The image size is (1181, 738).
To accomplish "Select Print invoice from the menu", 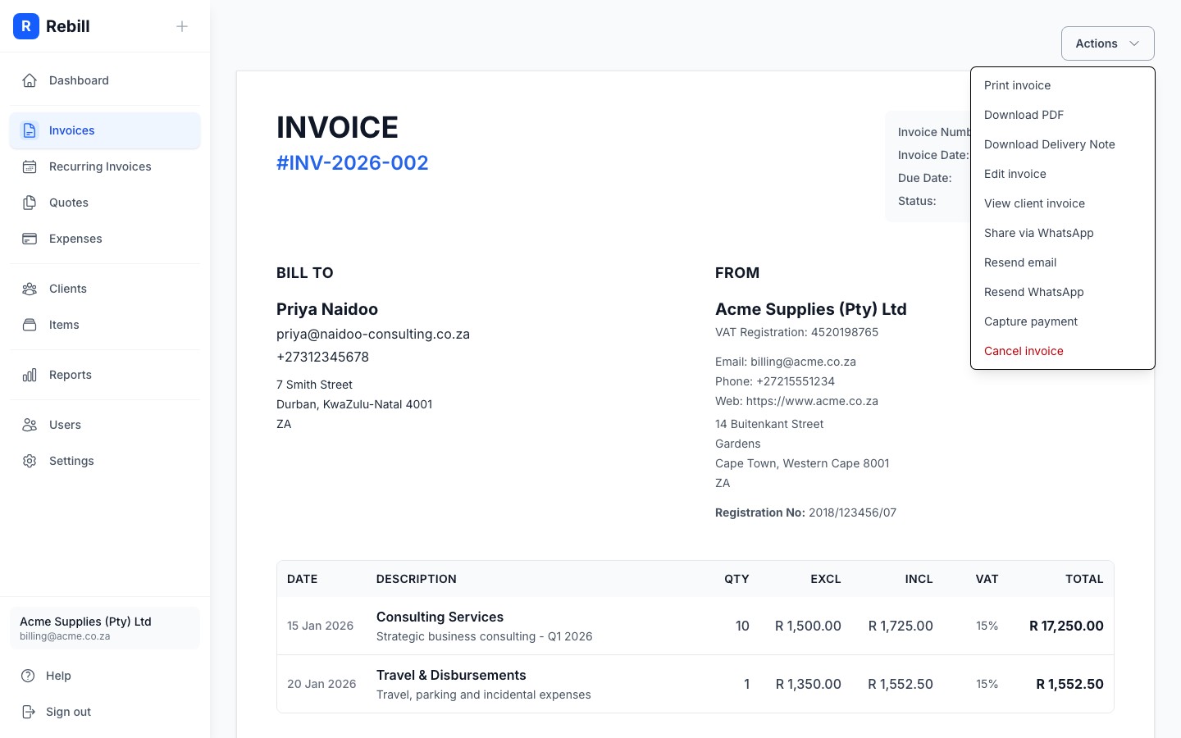I will point(1017,85).
